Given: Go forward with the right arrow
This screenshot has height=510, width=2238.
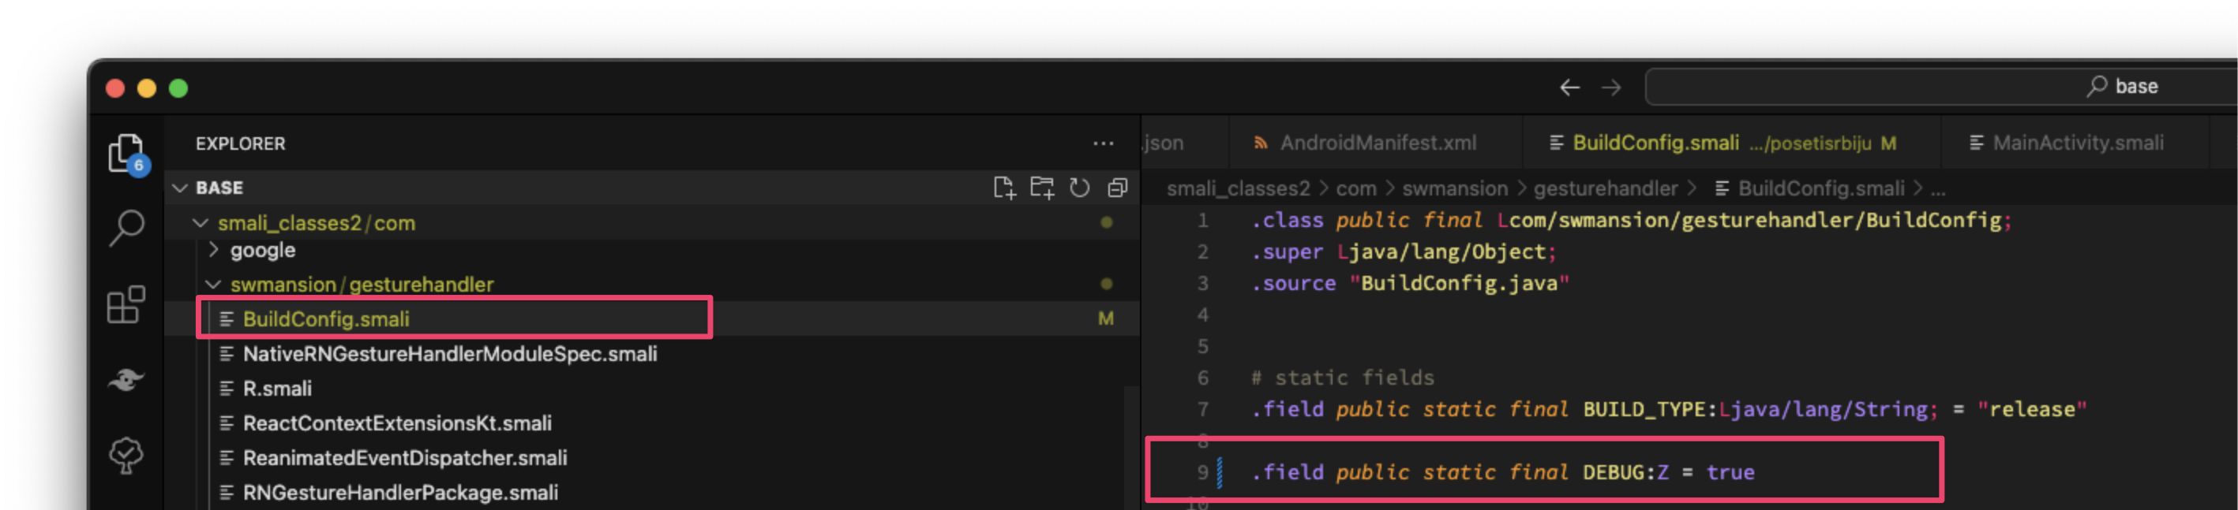Looking at the screenshot, I should 1610,87.
